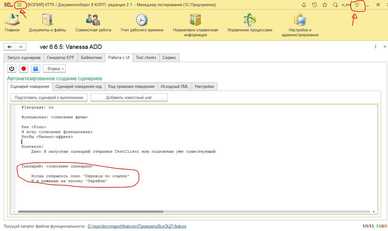Image resolution: width=388 pixels, height=231 pixels.
Task: Click Подготовить сценарий к выполнению button
Action: coord(49,98)
